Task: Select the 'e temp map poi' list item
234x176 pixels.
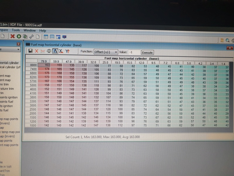Action: pos(10,132)
